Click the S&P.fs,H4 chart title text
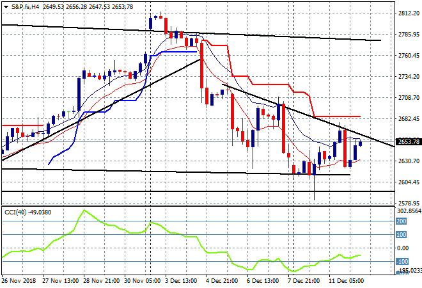Screen dimensions: 422x288 point(25,7)
